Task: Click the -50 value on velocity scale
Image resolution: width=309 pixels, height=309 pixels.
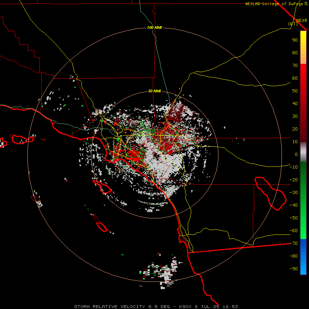Action: [x=294, y=218]
